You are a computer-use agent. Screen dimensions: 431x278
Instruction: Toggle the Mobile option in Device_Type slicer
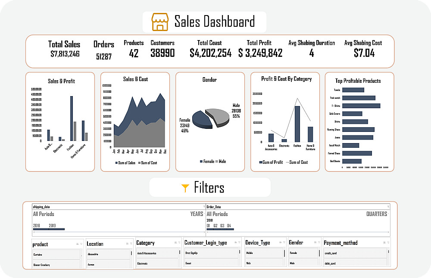264,253
